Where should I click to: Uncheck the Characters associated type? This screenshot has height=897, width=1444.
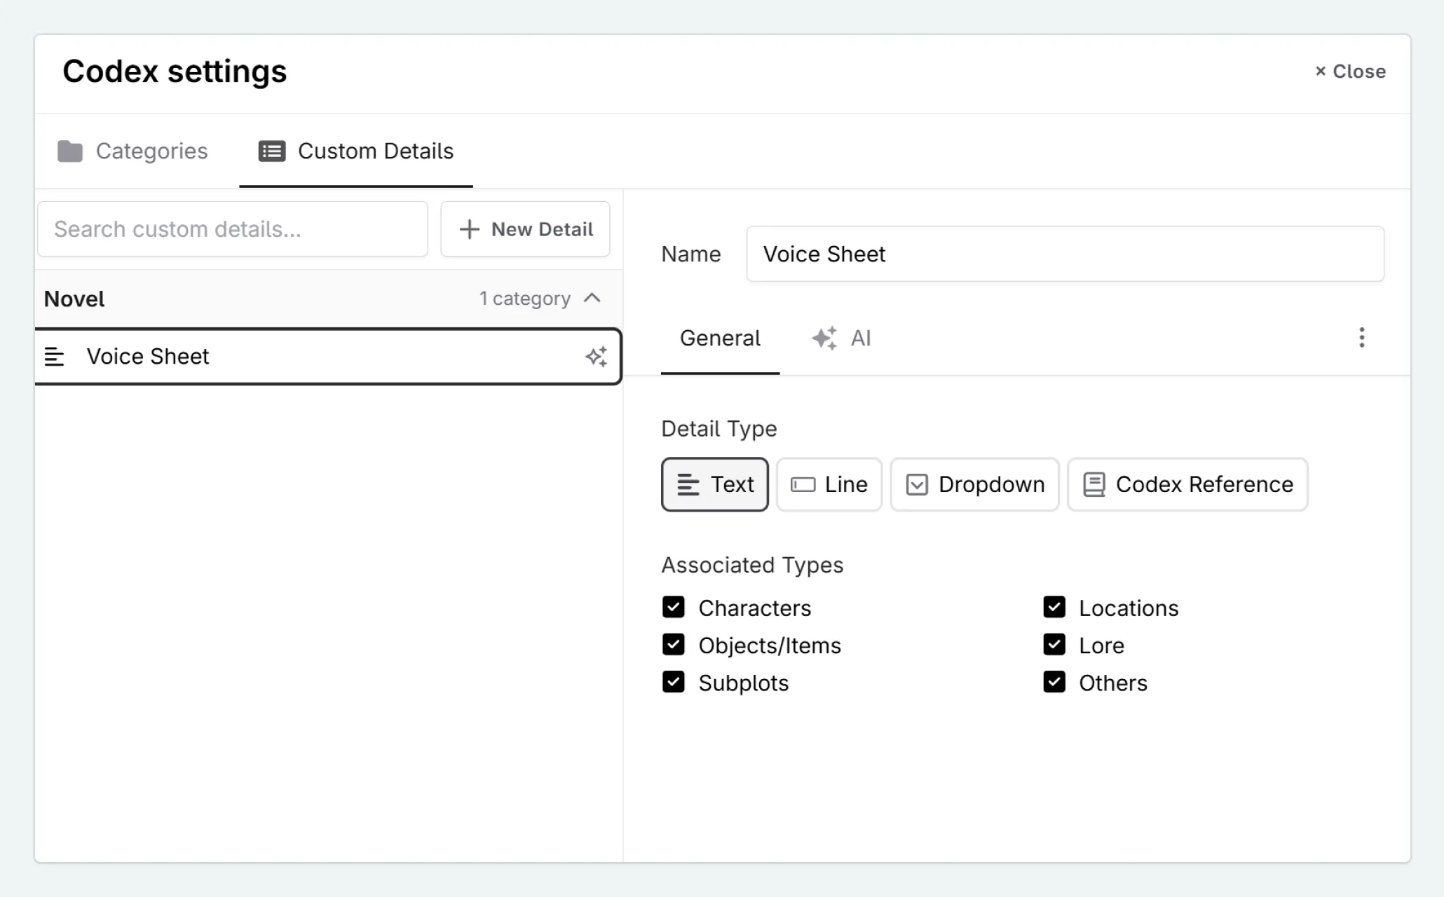pos(674,607)
